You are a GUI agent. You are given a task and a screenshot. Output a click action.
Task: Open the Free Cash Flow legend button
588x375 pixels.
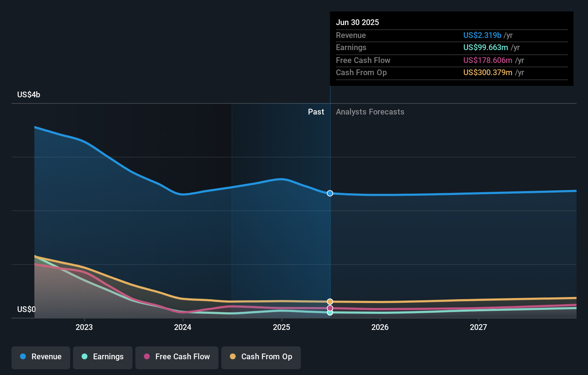click(x=177, y=357)
